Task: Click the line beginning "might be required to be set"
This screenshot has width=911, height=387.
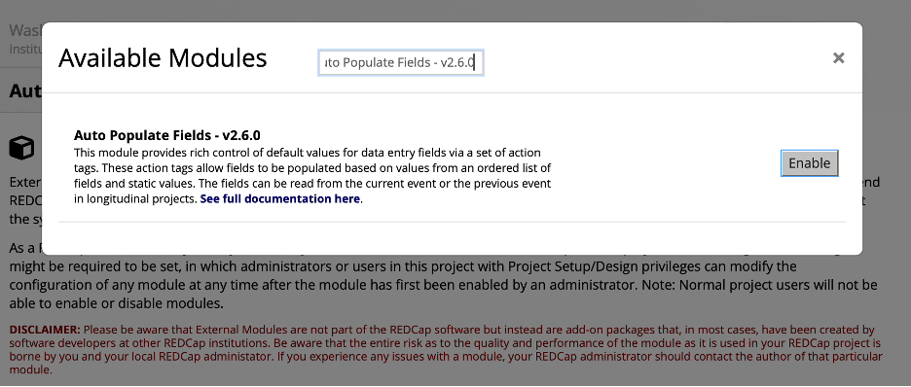Action: pos(401,266)
